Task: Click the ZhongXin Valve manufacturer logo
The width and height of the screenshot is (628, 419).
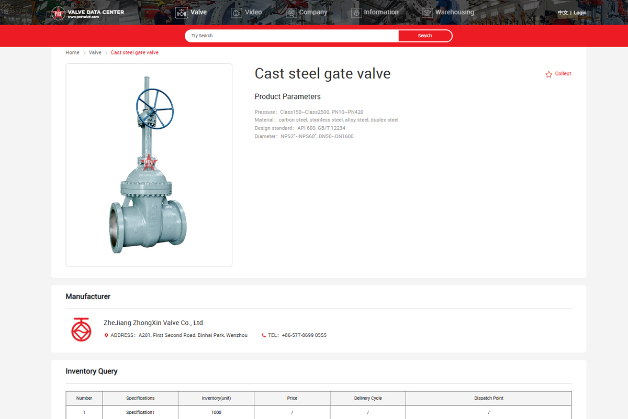Action: click(x=81, y=329)
